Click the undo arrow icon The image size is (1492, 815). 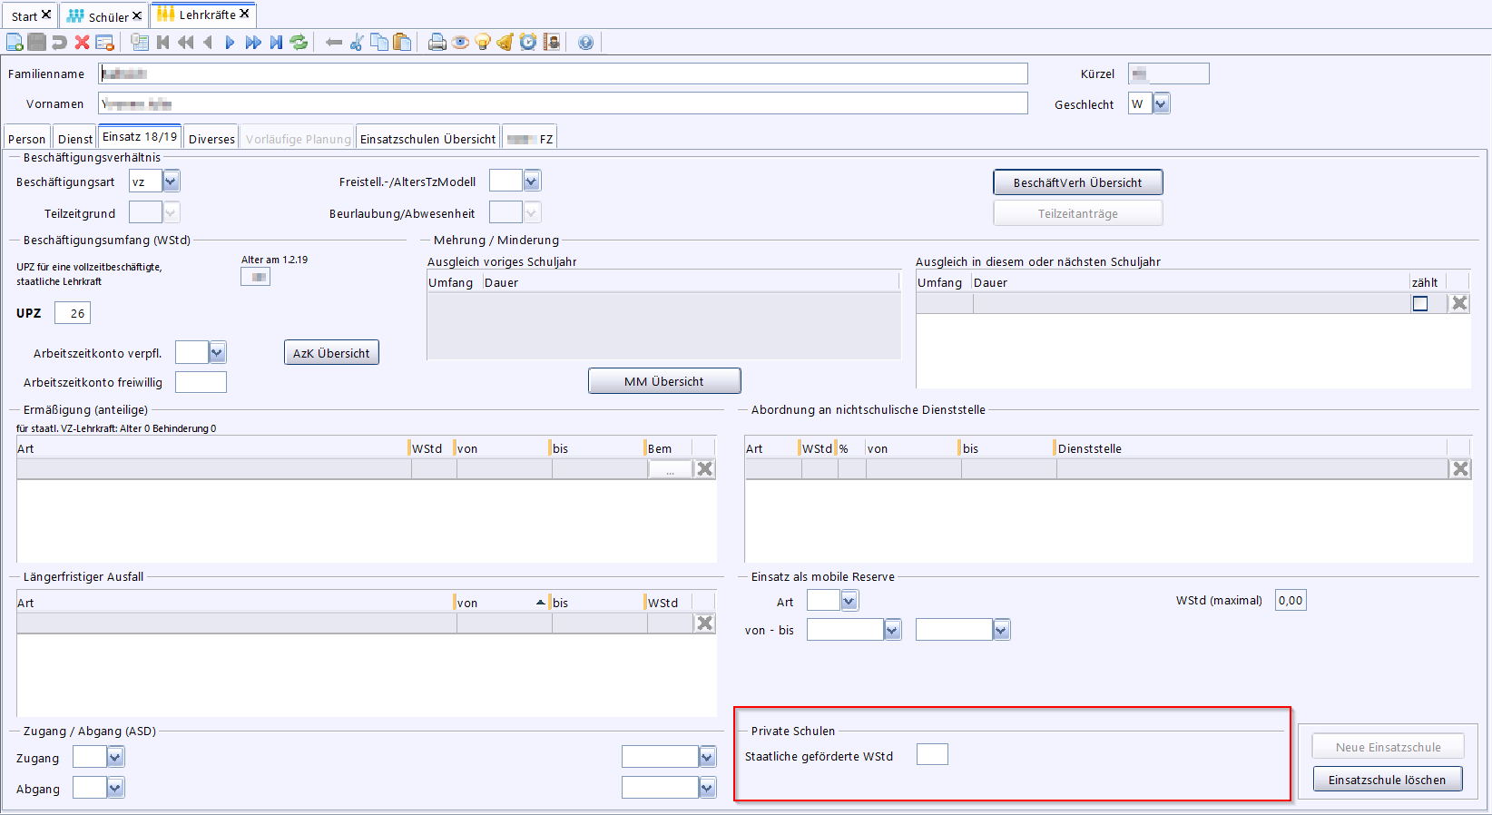pyautogui.click(x=59, y=42)
